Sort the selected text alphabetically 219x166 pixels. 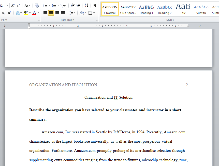pyautogui.click(x=86, y=6)
